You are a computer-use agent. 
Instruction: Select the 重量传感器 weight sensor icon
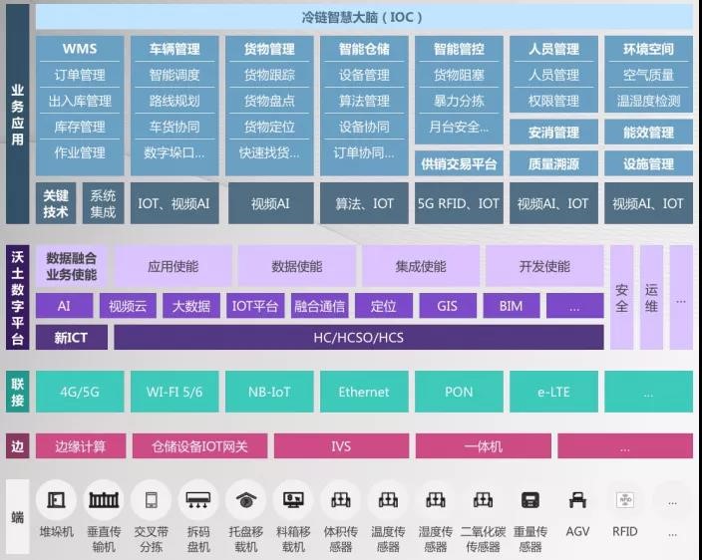[x=530, y=500]
